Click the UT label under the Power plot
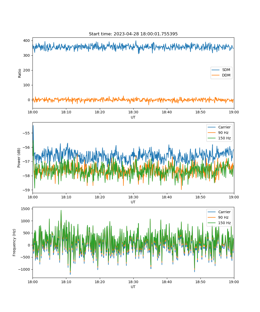Screen dimensions: 260x312 point(133,202)
